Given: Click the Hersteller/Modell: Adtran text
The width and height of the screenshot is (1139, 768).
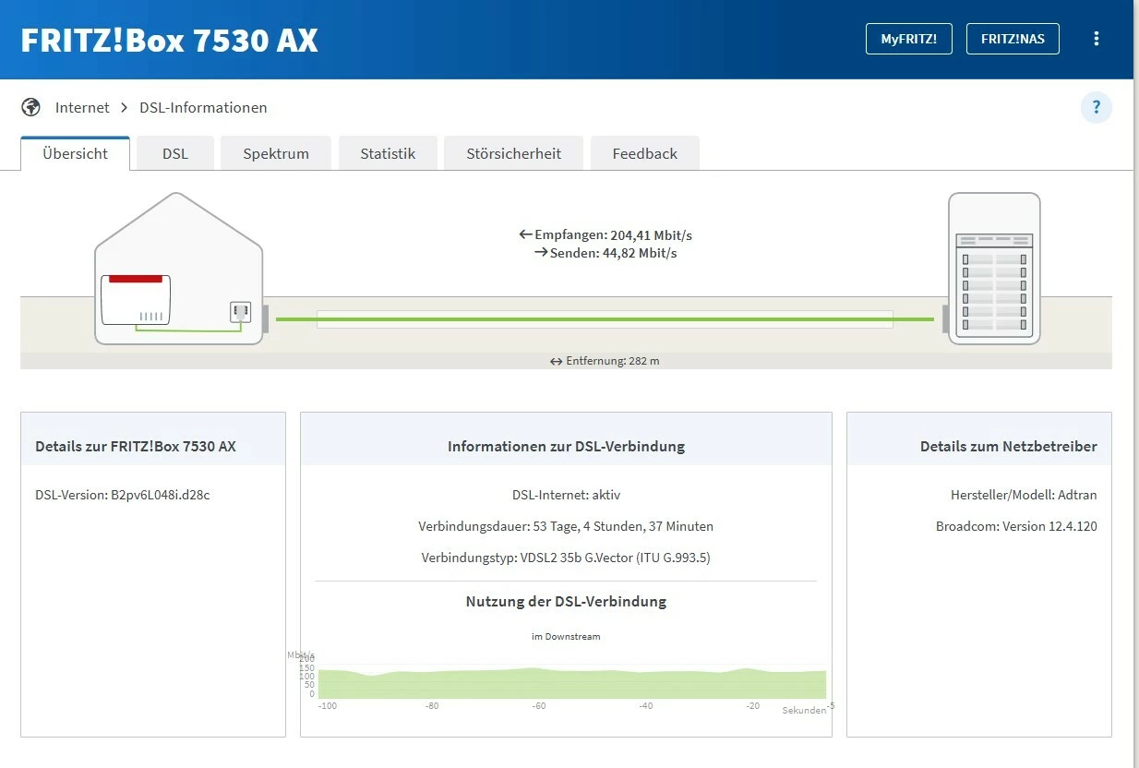Looking at the screenshot, I should [1024, 495].
